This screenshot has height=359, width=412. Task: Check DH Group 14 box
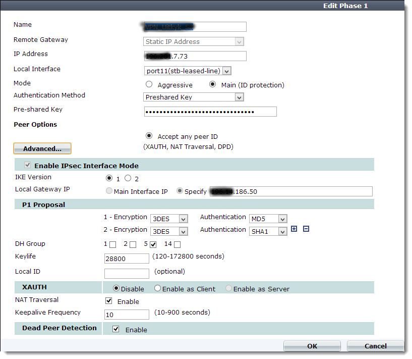[178, 244]
